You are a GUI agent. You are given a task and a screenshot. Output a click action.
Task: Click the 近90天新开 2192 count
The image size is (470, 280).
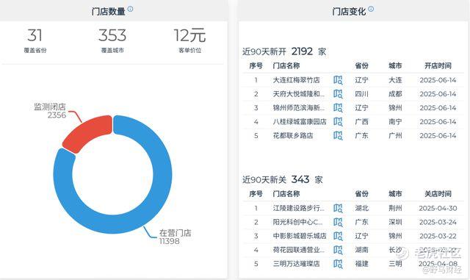point(302,51)
